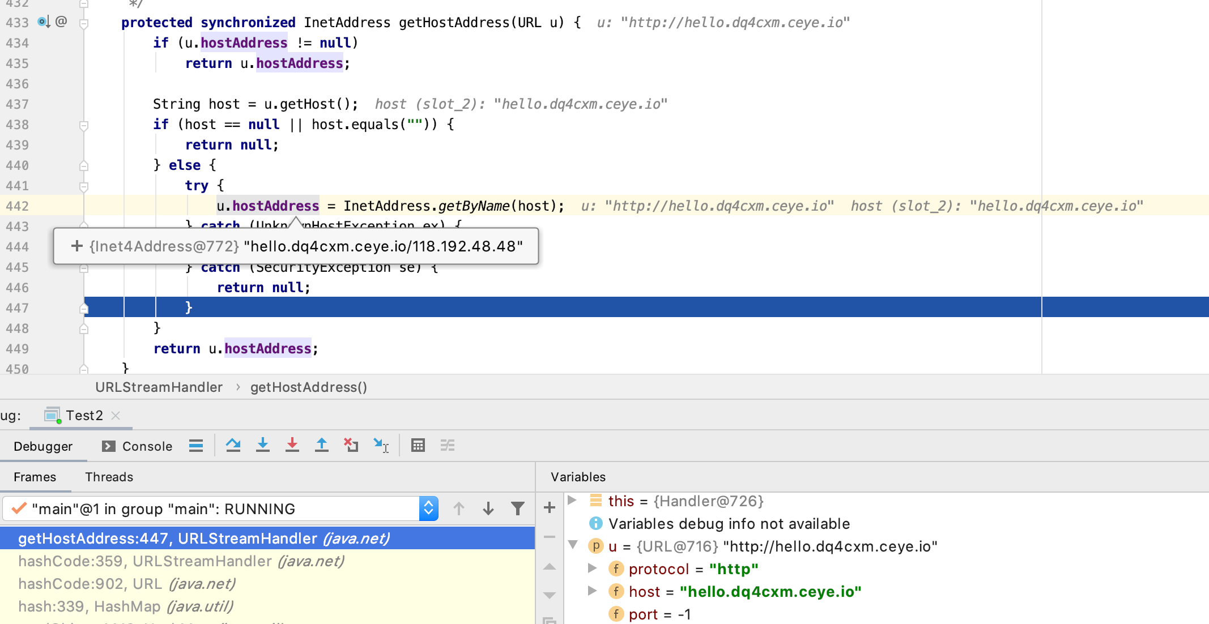Toggle the fold marker at line 440

tap(84, 165)
